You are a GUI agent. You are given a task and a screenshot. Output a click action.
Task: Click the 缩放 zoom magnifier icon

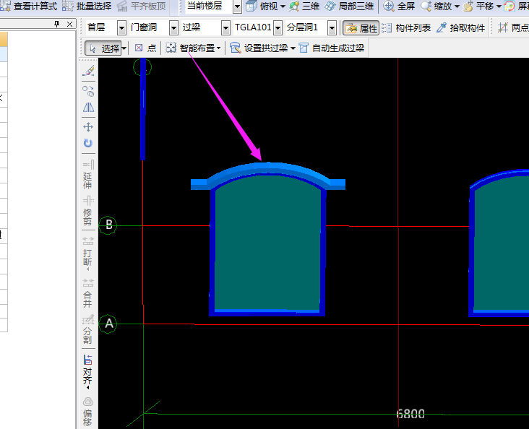(426, 6)
